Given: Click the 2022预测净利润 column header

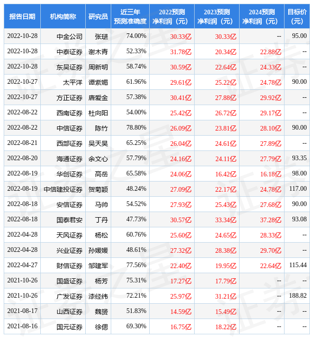Looking at the screenshot, I should pos(172,16).
